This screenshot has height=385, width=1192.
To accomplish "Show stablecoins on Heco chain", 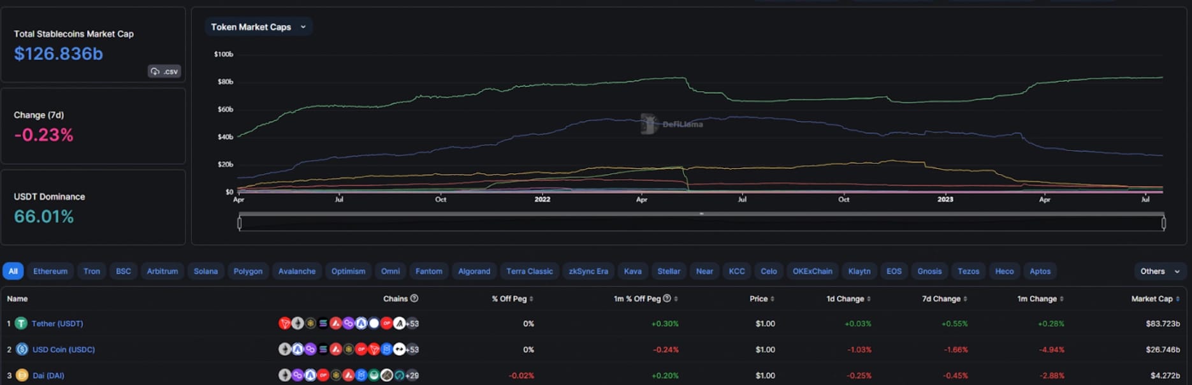I will tap(1005, 271).
